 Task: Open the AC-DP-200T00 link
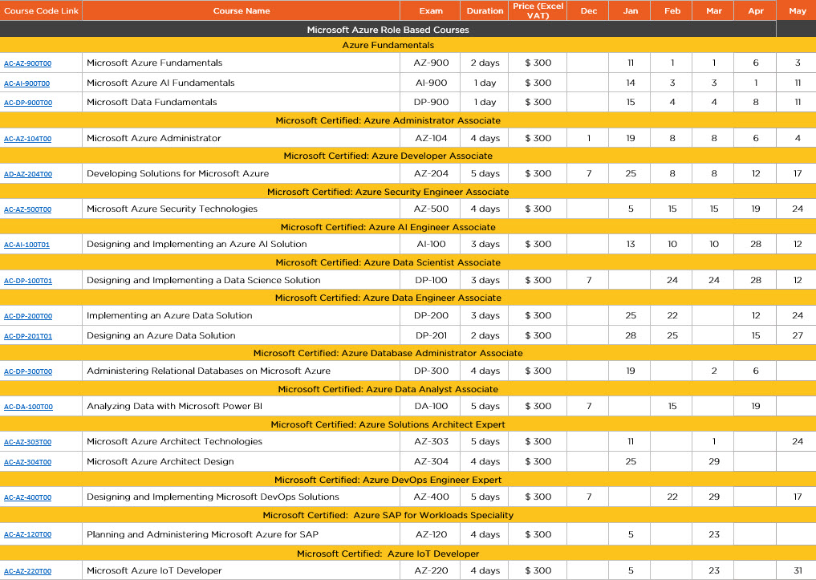(28, 316)
